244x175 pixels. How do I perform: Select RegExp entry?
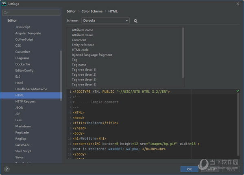[21, 139]
